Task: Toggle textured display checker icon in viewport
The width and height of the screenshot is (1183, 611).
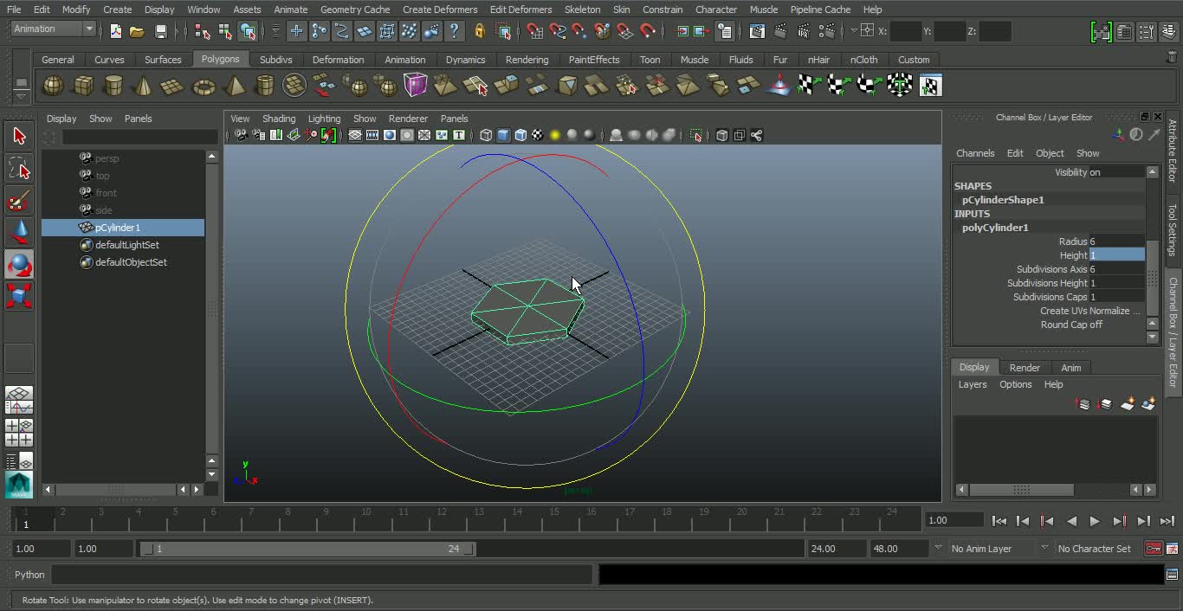Action: (538, 135)
